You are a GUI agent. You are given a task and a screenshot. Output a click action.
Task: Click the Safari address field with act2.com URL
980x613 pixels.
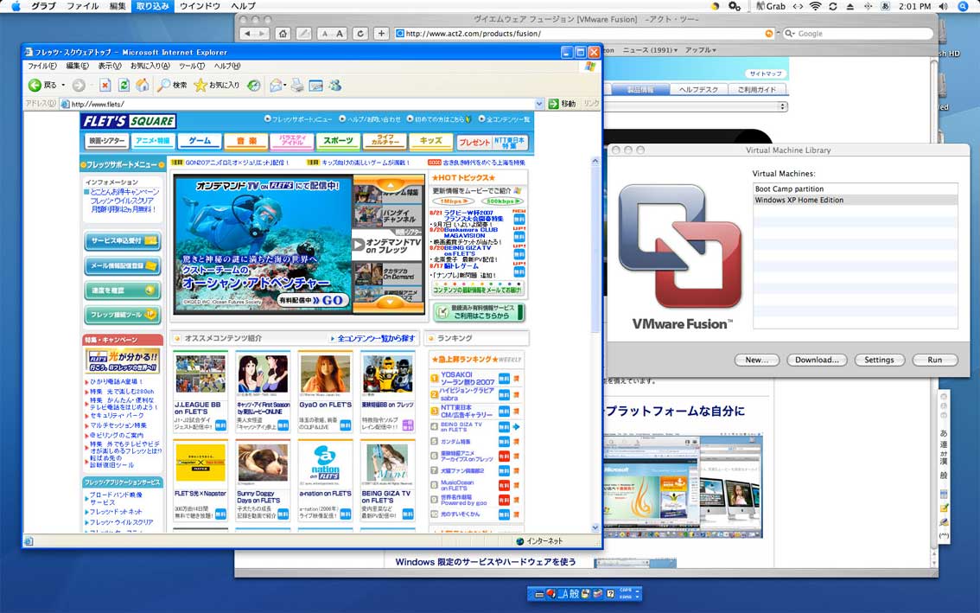(585, 34)
